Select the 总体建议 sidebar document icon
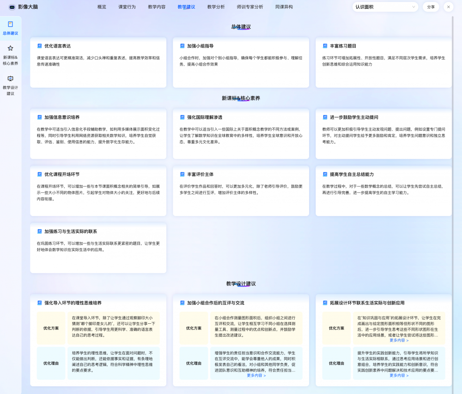462x394 pixels. [x=11, y=24]
